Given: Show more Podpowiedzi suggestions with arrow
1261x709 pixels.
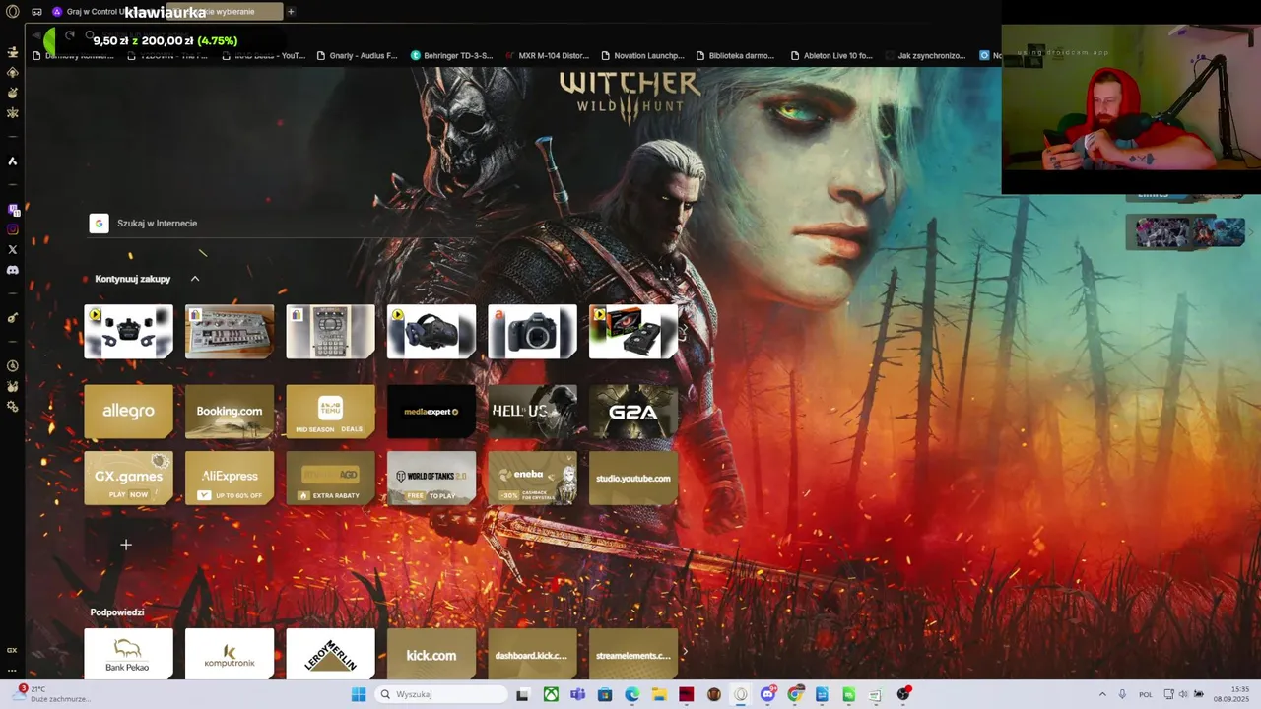Looking at the screenshot, I should point(686,652).
